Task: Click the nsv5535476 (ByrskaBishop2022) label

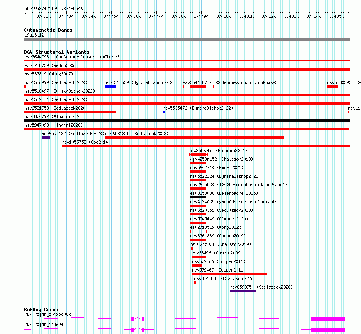Action: coord(198,108)
